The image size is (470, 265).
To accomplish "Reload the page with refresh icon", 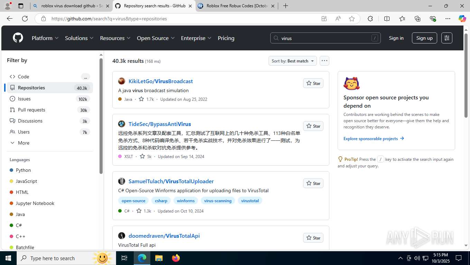I will (x=25, y=19).
